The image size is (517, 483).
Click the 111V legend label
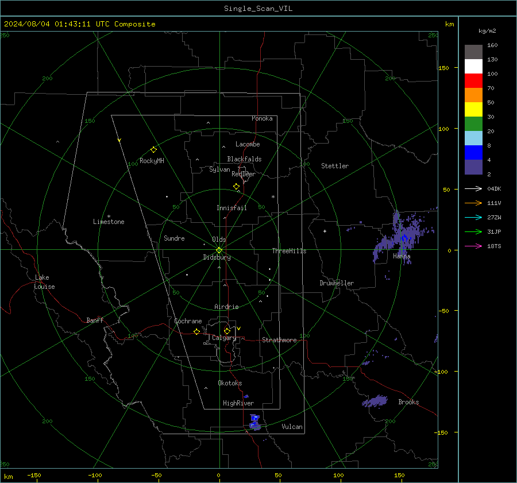[x=494, y=203]
